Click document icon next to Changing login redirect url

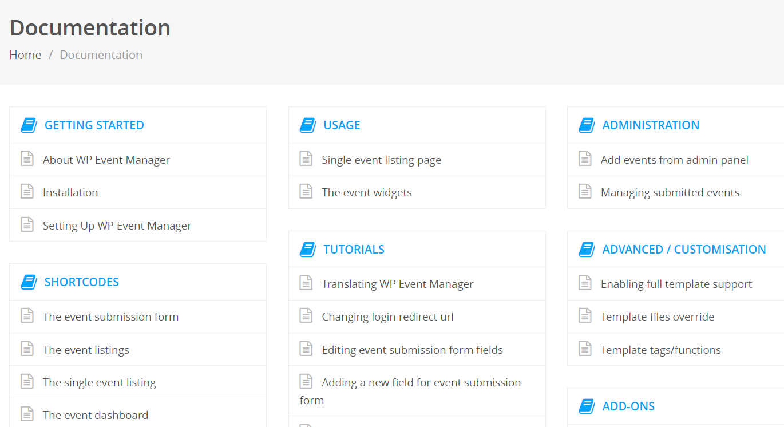click(306, 315)
